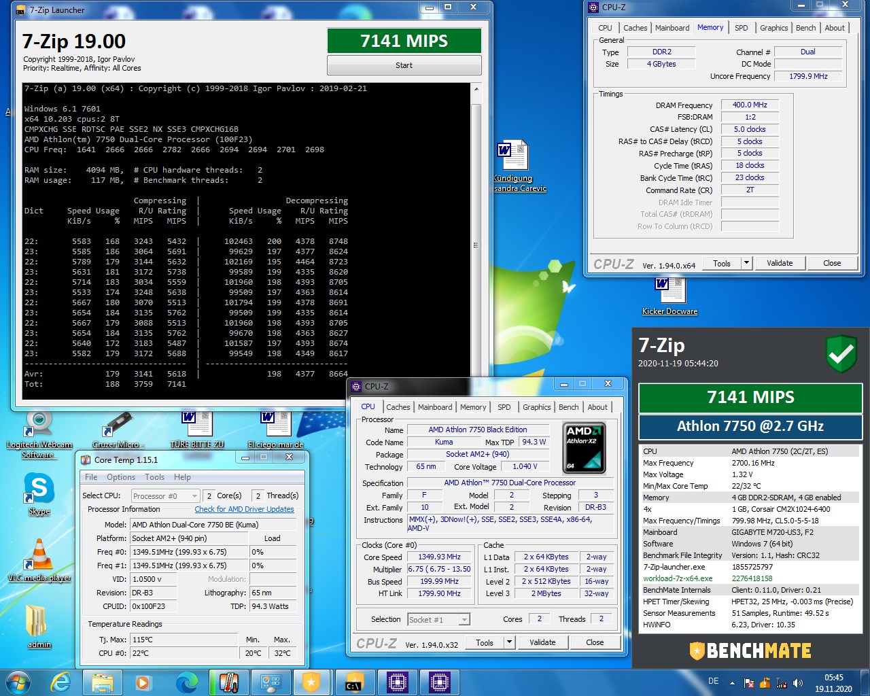Click Start button in 7-Zip Launcher
The image size is (870, 696).
tap(404, 65)
